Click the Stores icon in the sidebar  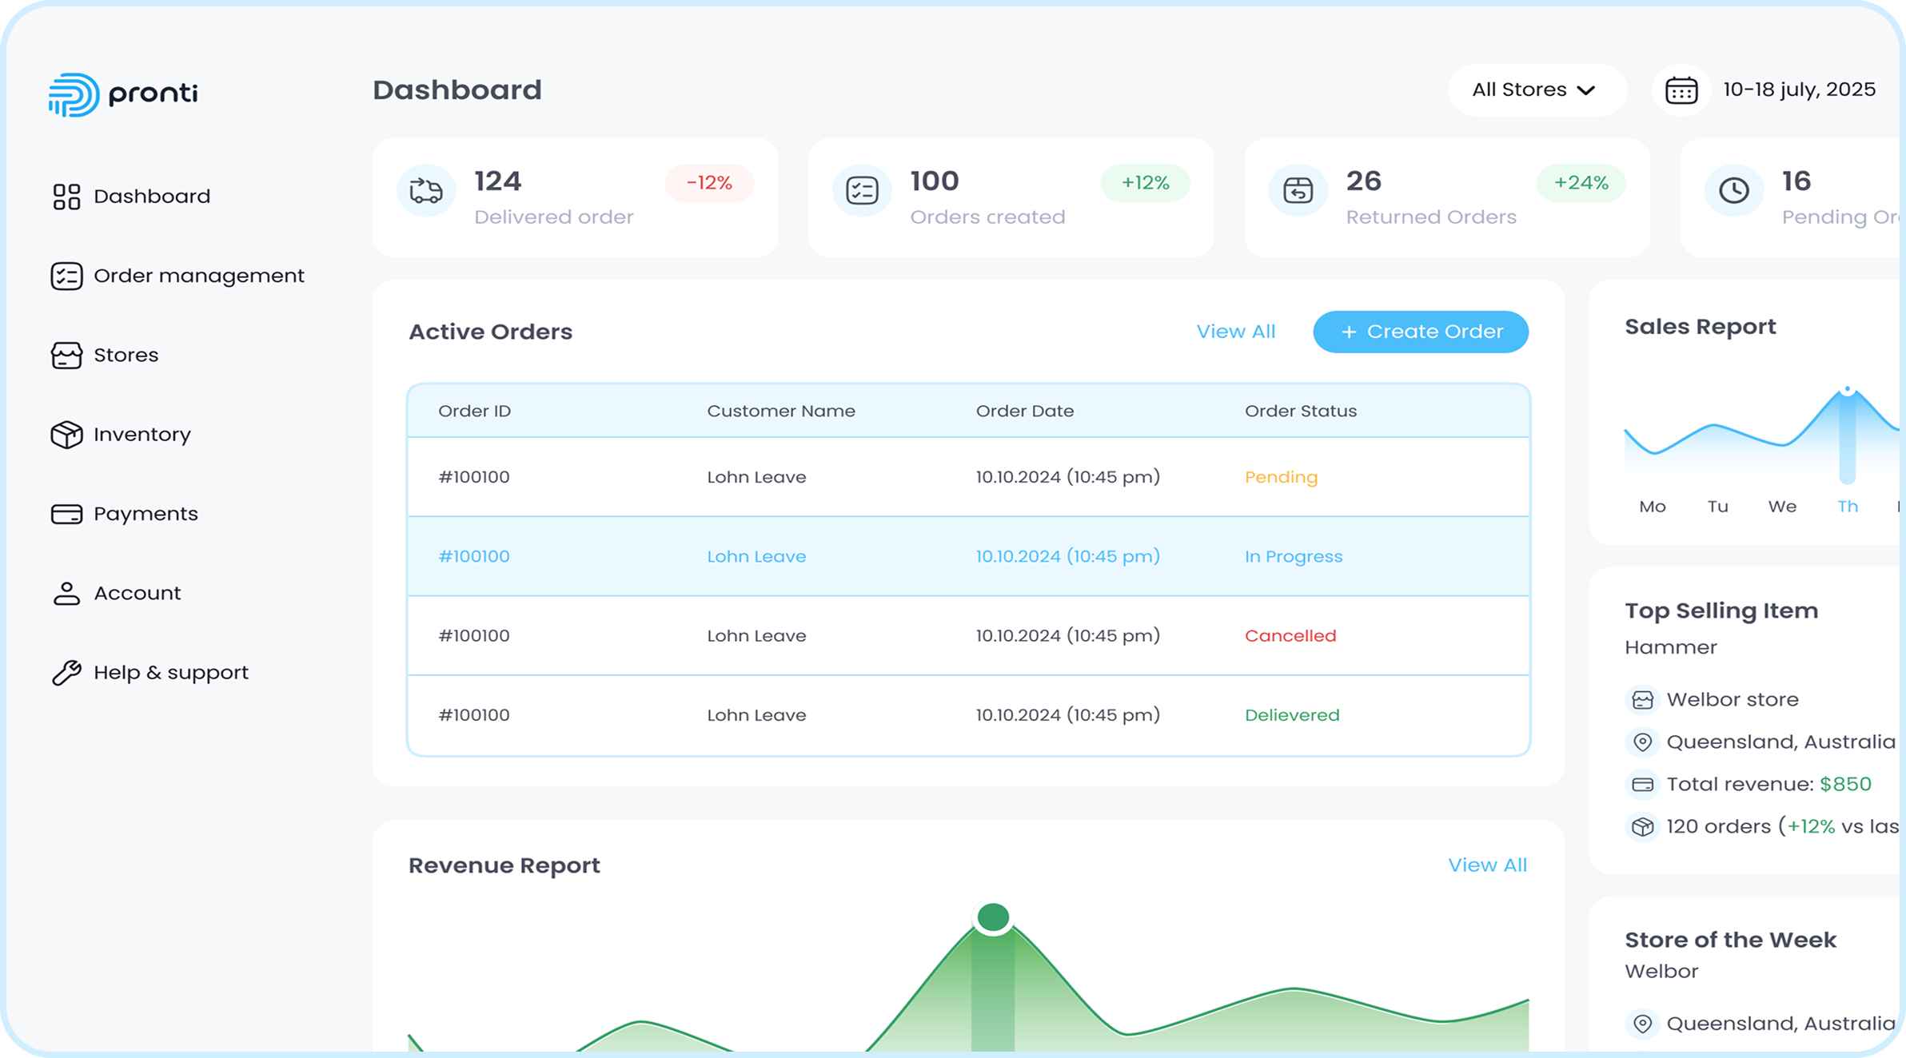pos(66,355)
